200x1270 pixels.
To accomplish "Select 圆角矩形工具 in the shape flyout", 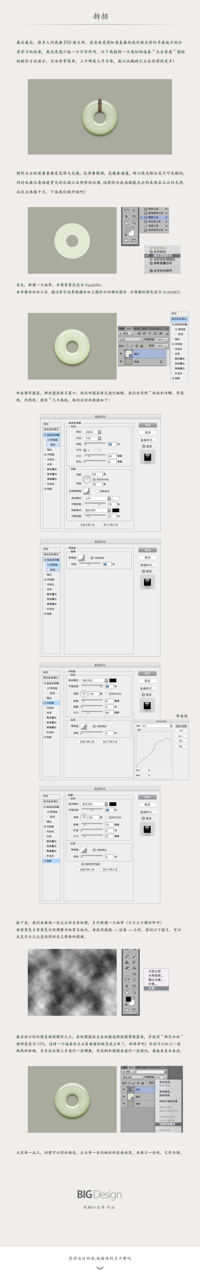I will [x=154, y=213].
